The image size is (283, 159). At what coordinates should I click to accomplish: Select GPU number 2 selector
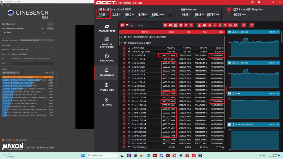[229, 13]
